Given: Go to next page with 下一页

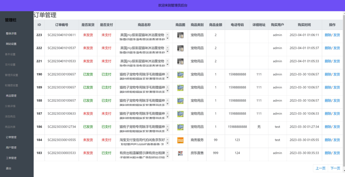Looking at the screenshot, I should [335, 168].
